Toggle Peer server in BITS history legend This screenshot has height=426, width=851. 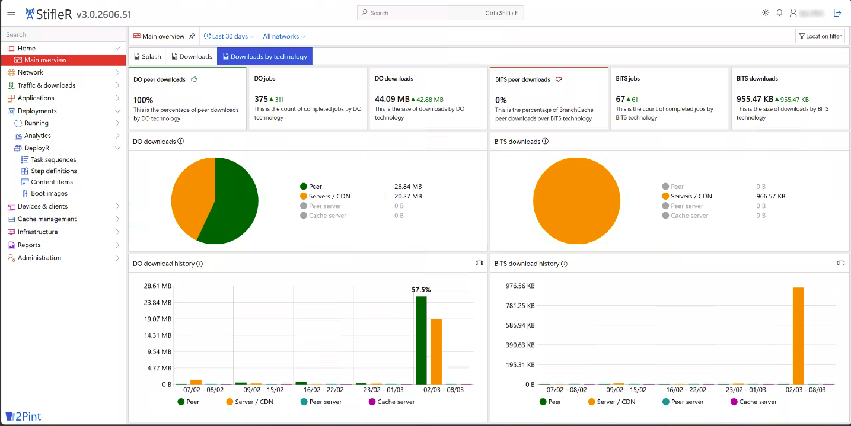[x=683, y=402]
